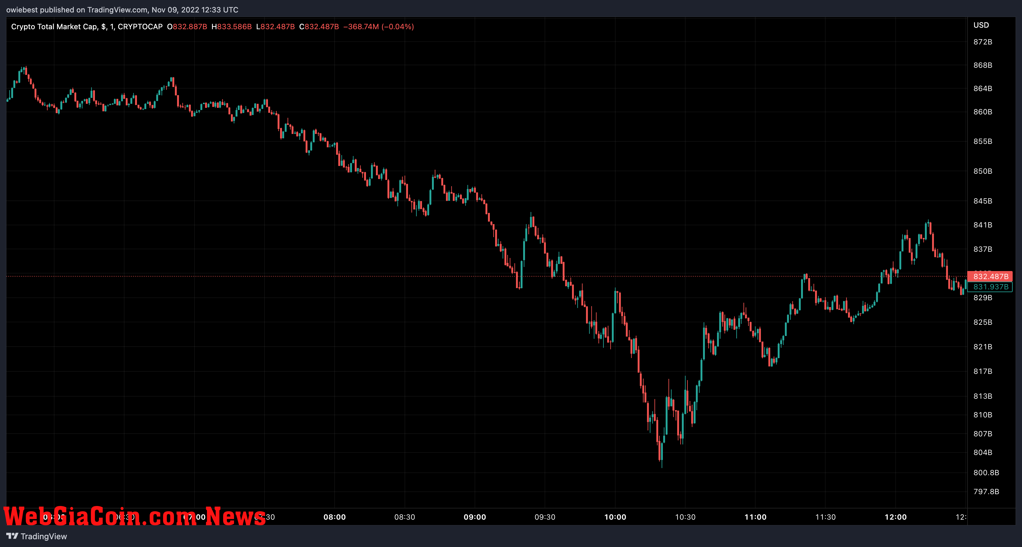Click the 807B price axis label
1022x547 pixels.
point(983,434)
